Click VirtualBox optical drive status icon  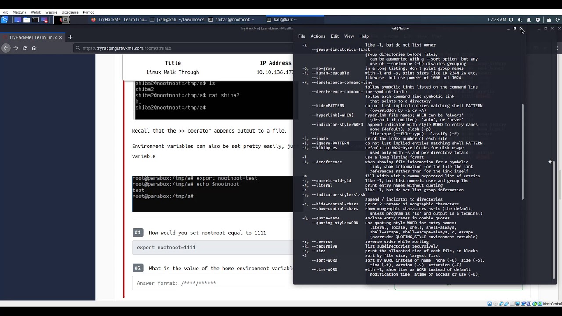495,304
